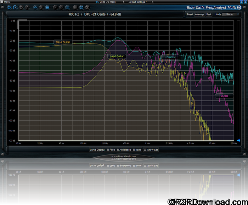Click Redo
The image size is (248, 205).
(x=111, y=2)
